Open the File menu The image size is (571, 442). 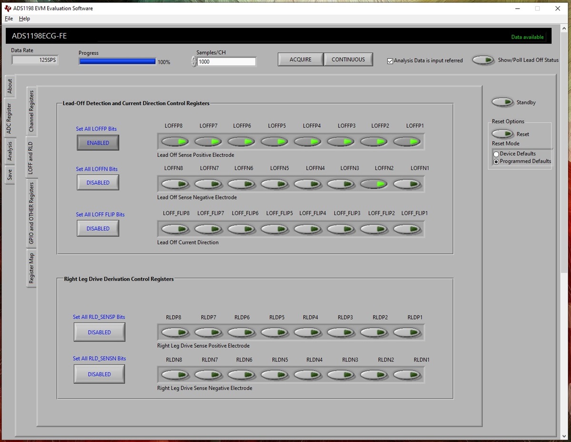(x=9, y=19)
